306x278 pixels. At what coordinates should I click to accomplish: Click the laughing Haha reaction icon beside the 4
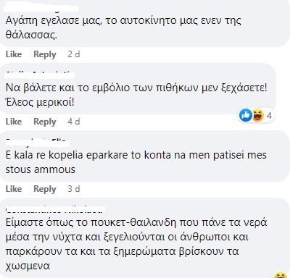tap(258, 115)
